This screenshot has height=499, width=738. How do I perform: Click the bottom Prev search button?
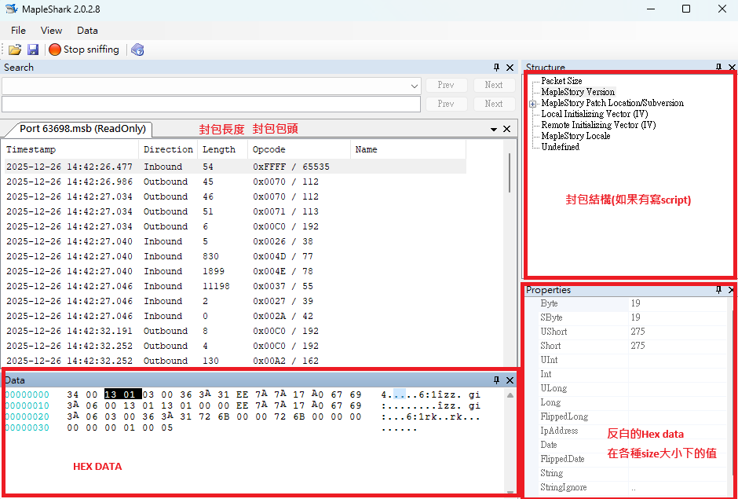click(446, 104)
